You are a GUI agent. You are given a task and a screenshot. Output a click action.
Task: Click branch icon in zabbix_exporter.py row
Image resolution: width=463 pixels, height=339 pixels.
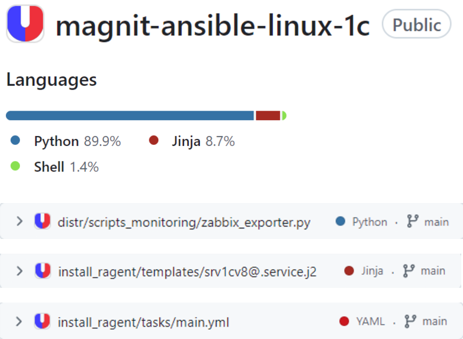click(412, 221)
